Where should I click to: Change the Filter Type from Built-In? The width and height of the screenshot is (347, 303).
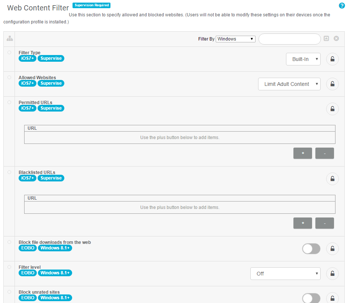pyautogui.click(x=303, y=59)
